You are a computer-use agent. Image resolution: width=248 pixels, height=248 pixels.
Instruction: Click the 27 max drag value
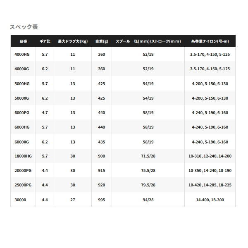[73, 200]
